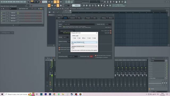Image resolution: width=170 pixels, height=96 pixels.
Task: Click the graph editor icon in Channel rack header
Action: click(39, 9)
